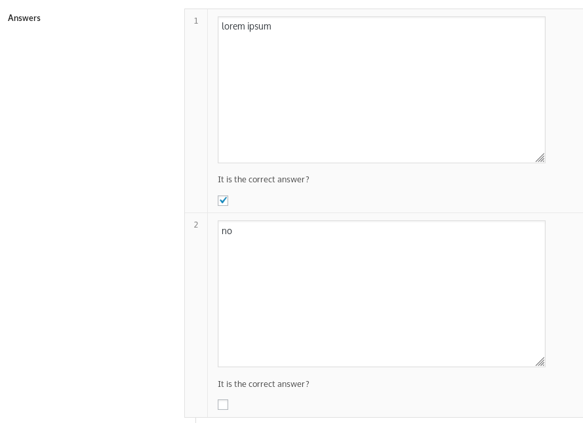Focus the 'no' answer text field
This screenshot has height=423, width=583.
coord(382,294)
